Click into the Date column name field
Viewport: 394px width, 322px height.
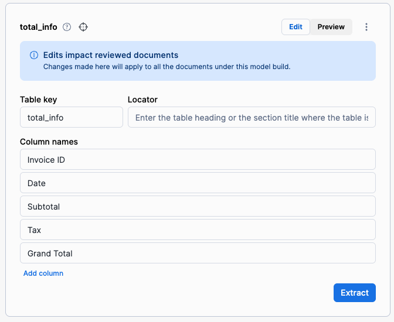(198, 183)
